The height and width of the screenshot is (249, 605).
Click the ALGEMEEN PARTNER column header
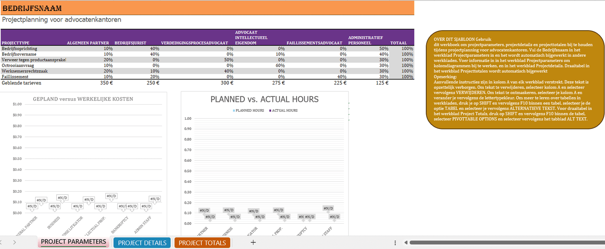(x=88, y=43)
